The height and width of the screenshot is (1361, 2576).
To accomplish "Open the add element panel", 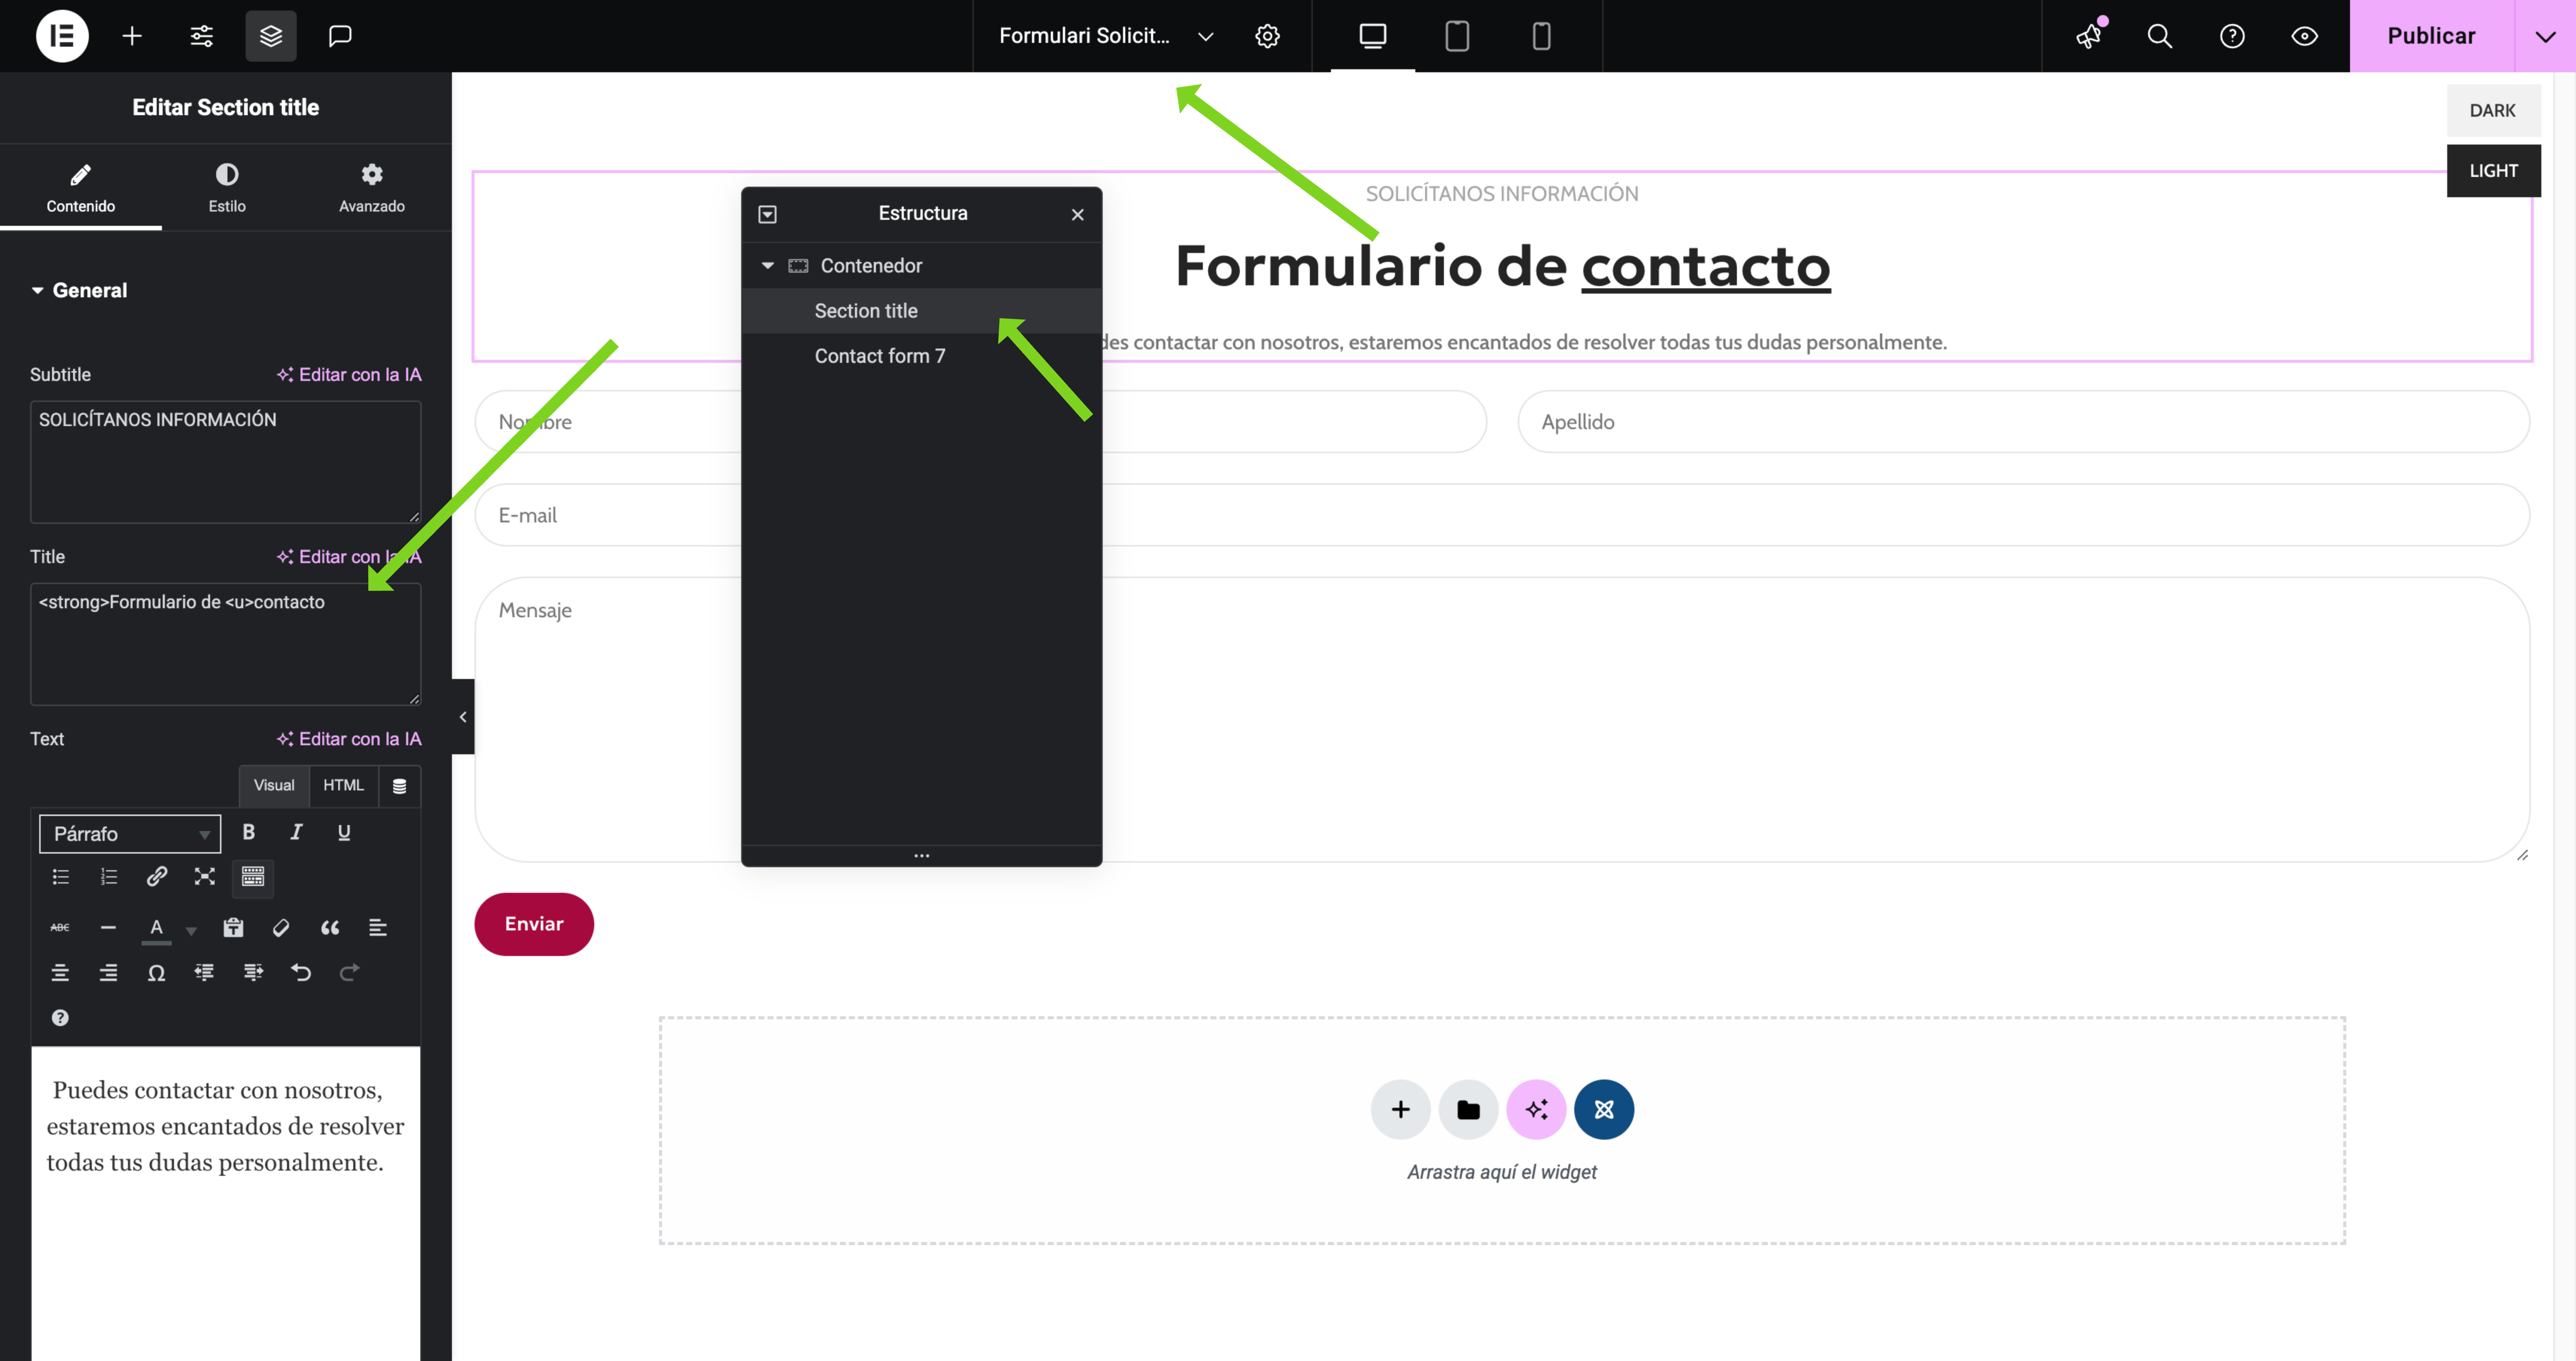I will pyautogui.click(x=132, y=36).
